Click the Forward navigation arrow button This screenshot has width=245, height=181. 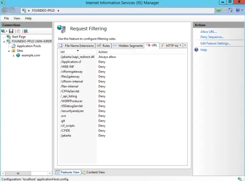click(x=13, y=11)
